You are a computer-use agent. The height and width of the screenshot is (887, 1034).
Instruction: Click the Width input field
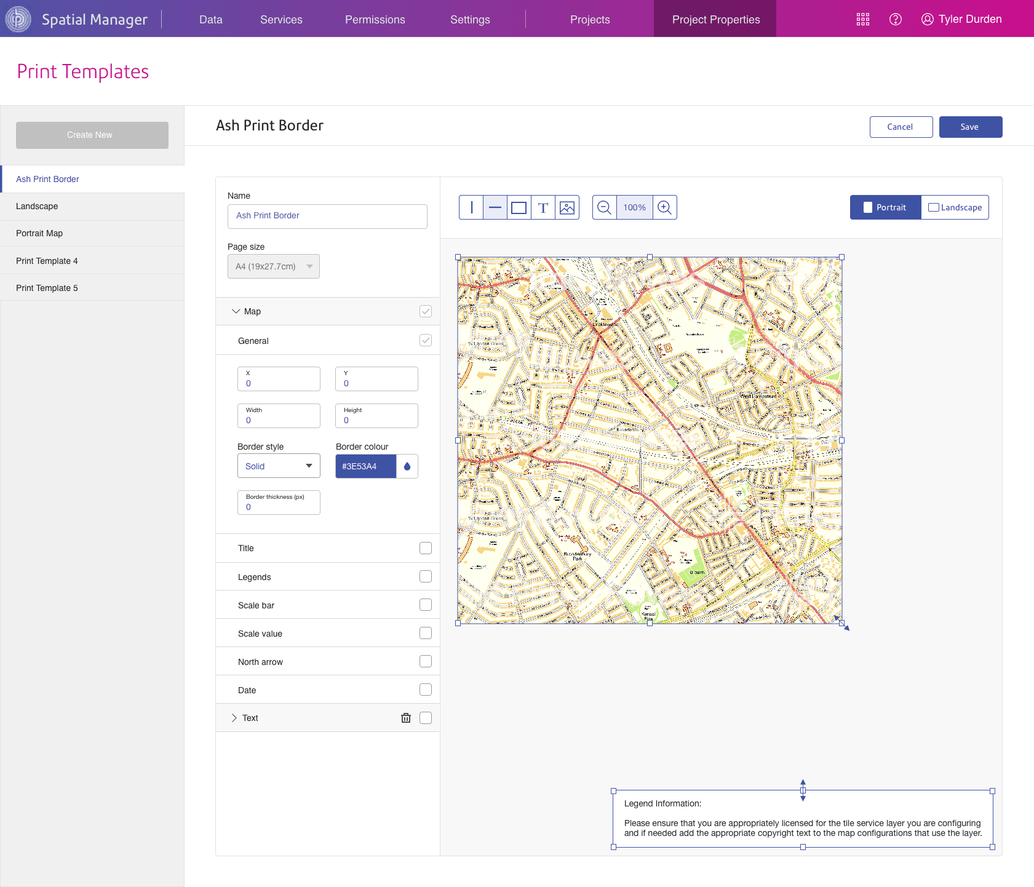[x=279, y=416]
